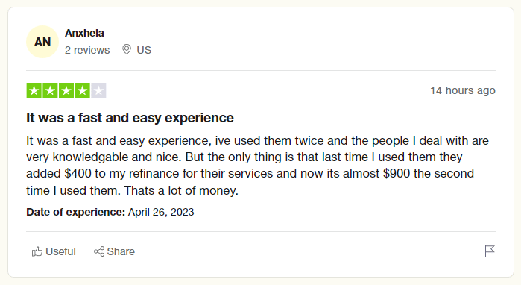Click the bold 'Date of experience:' label
The height and width of the screenshot is (285, 521).
pos(76,212)
